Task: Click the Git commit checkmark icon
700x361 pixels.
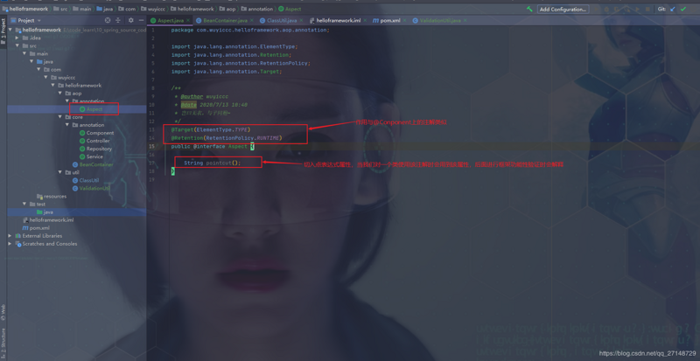Action: pos(683,9)
